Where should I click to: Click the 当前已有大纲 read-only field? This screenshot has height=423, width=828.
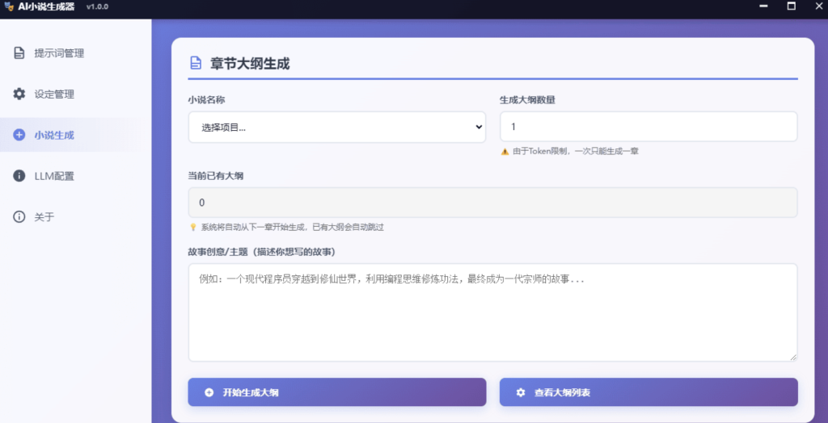[492, 203]
